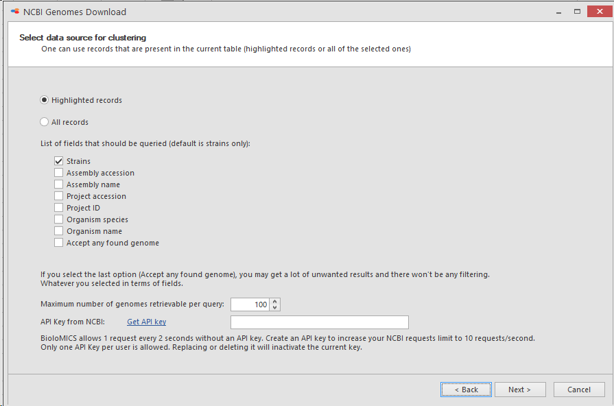Go to previous step with Back
The image size is (614, 406).
466,390
